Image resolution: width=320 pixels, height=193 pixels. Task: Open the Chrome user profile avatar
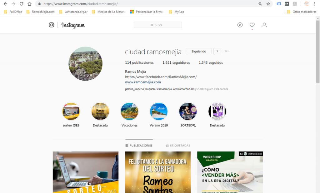(307, 4)
